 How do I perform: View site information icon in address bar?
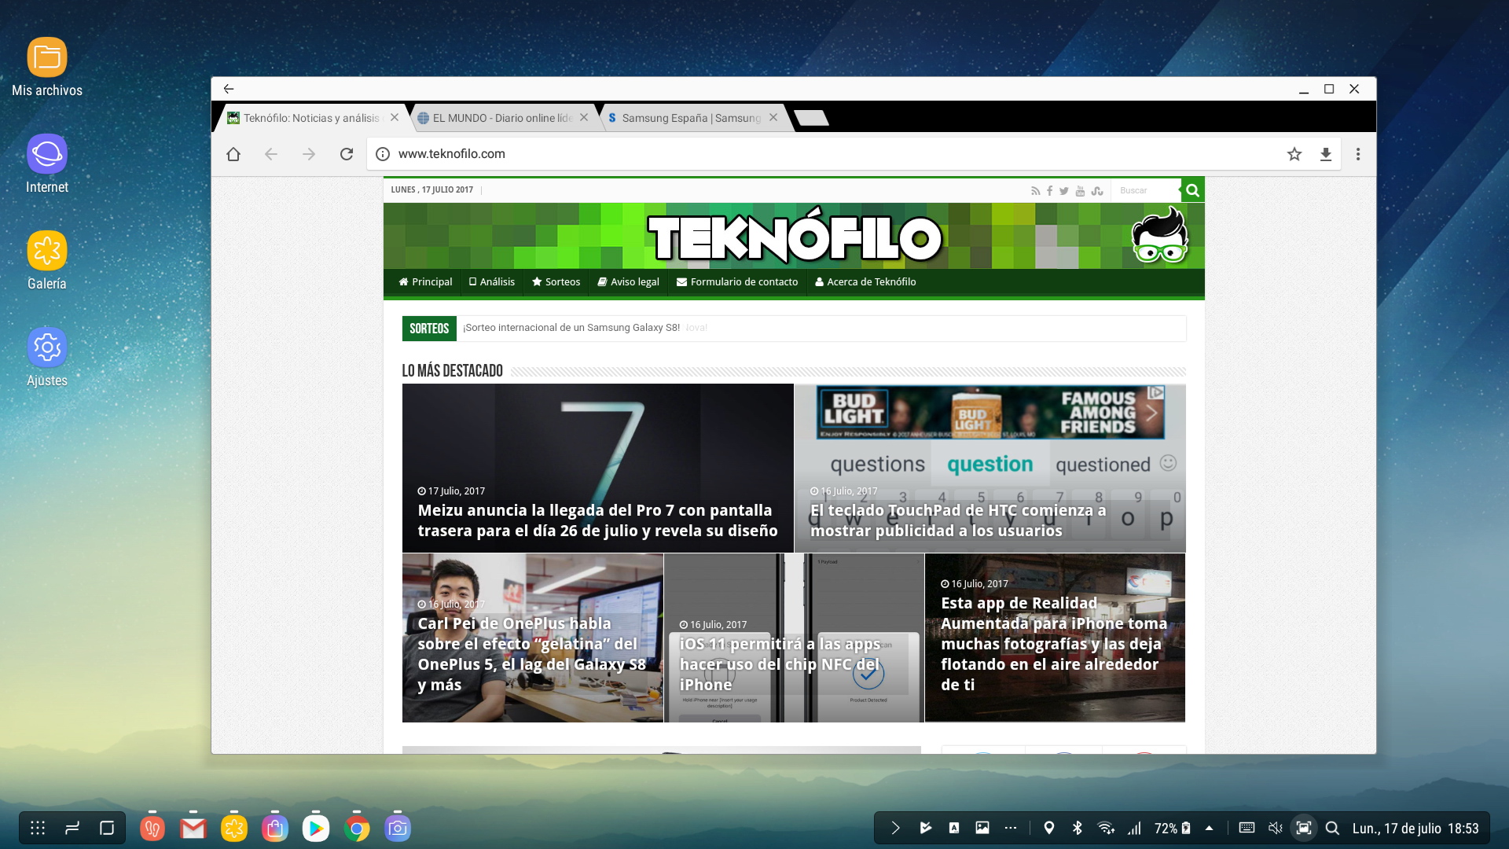pyautogui.click(x=383, y=154)
